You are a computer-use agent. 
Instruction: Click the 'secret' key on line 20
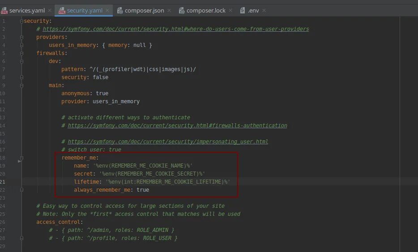click(83, 174)
